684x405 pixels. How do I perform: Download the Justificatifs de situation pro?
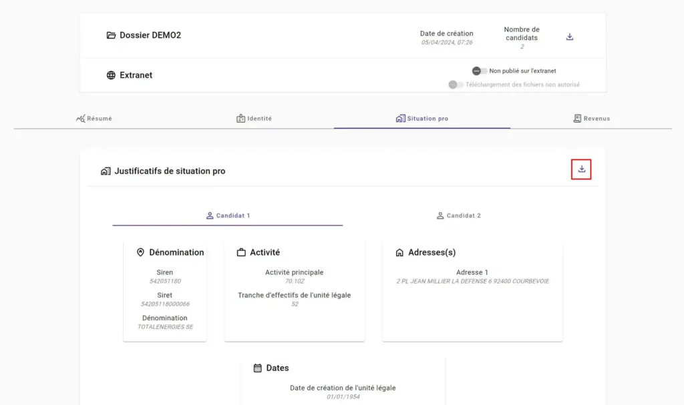tap(582, 169)
